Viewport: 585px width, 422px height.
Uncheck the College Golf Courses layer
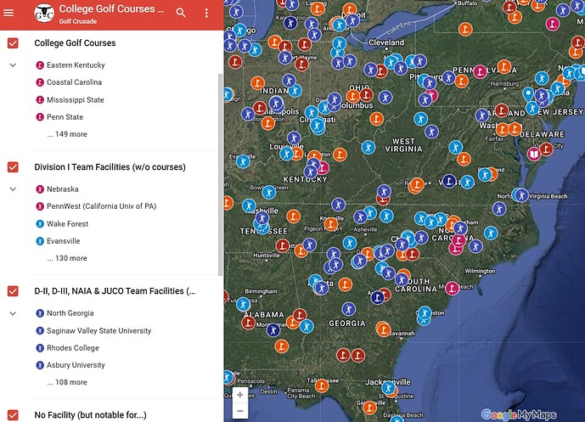[13, 43]
